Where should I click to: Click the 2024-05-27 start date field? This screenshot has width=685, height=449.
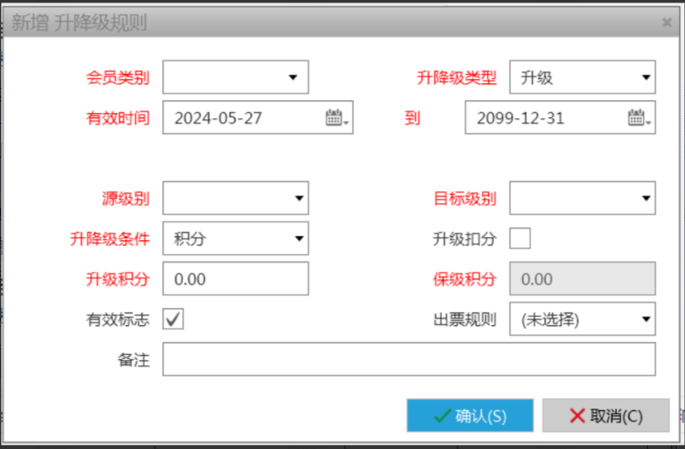pyautogui.click(x=242, y=119)
